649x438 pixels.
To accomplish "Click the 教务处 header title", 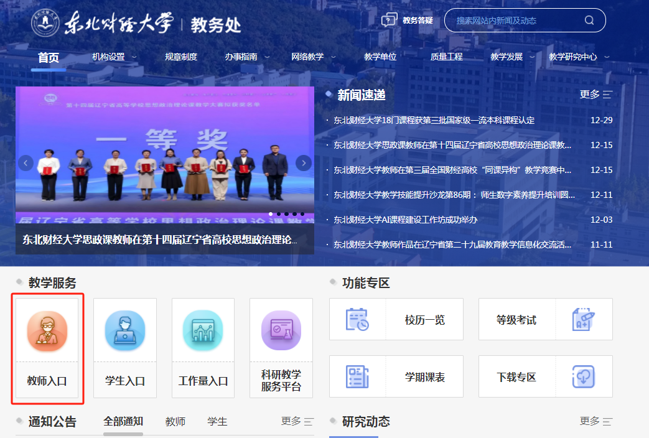I will [216, 25].
